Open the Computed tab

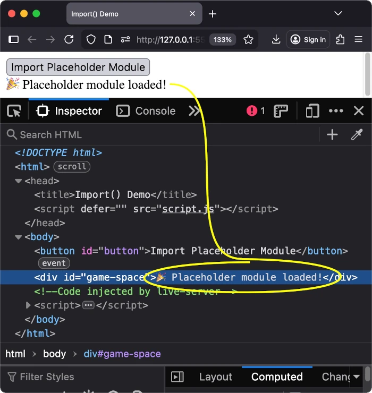pyautogui.click(x=277, y=377)
